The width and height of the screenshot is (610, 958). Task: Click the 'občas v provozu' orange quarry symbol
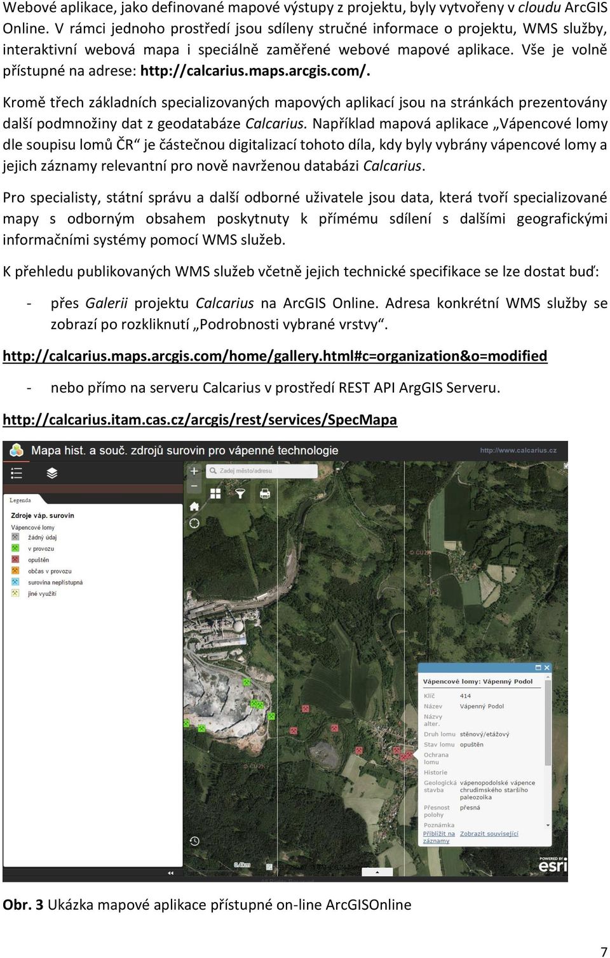click(15, 571)
